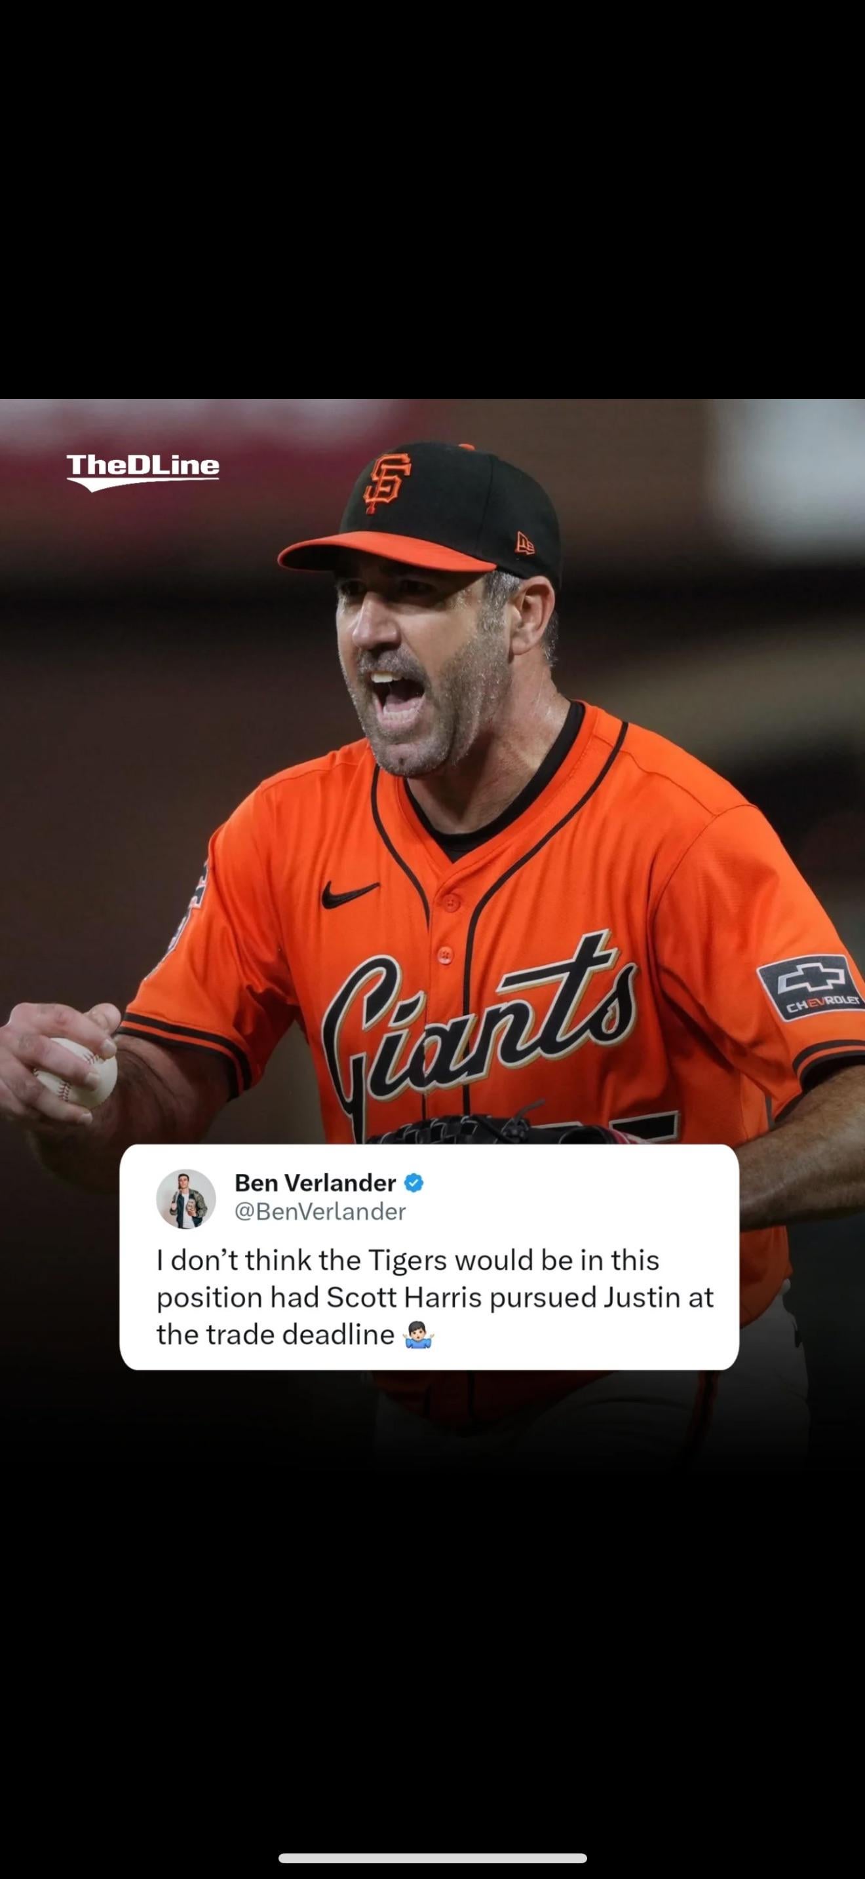
Task: Tap the shrugging person emoji
Action: click(419, 1335)
